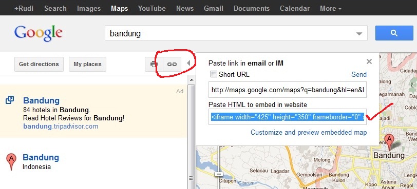Click the Gempolsari label on map
This screenshot has width=417, height=189.
click(309, 175)
